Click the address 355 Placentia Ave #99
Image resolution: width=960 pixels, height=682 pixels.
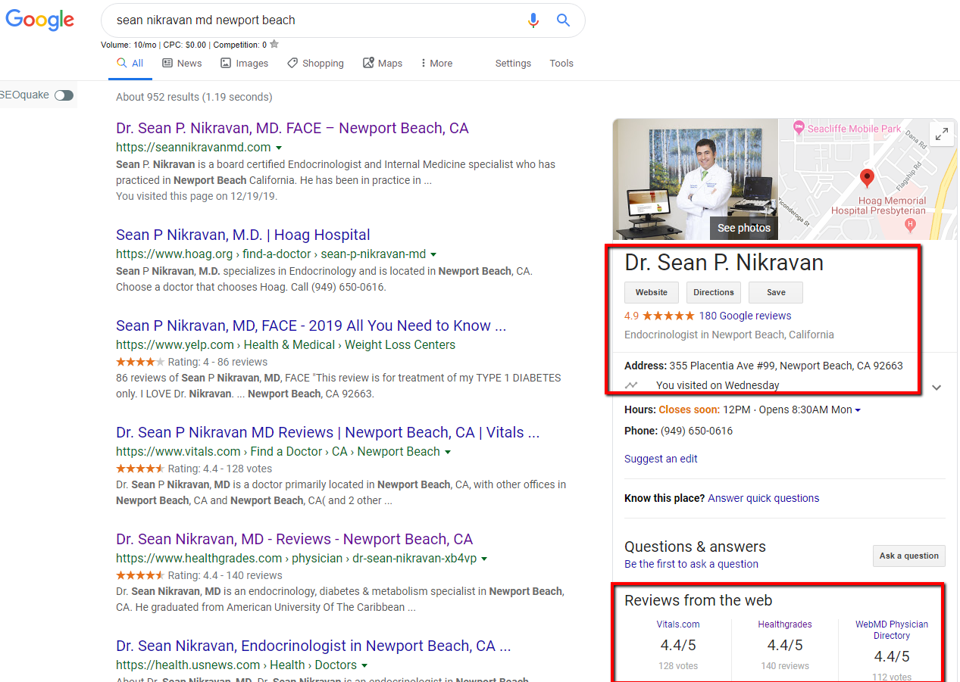pos(786,366)
